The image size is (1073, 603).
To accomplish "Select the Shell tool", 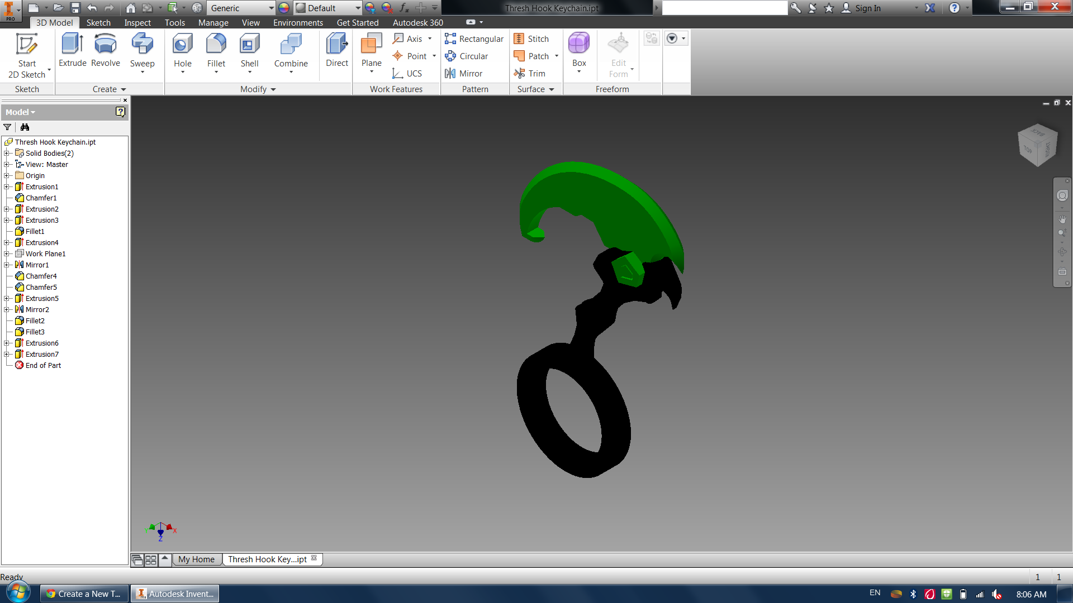I will [250, 52].
